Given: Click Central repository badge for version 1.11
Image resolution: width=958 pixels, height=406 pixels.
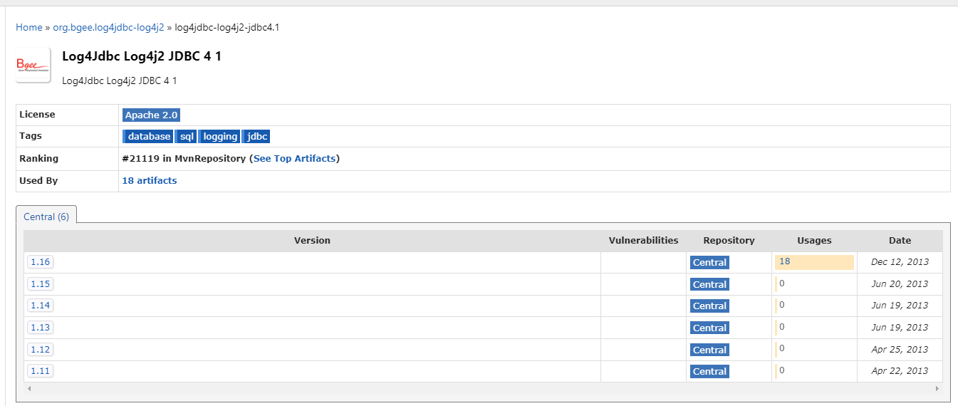Looking at the screenshot, I should point(709,371).
